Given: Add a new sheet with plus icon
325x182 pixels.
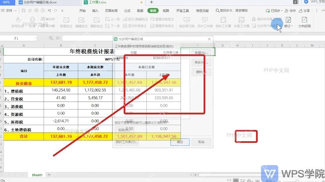Looking at the screenshot, I should pyautogui.click(x=49, y=175).
